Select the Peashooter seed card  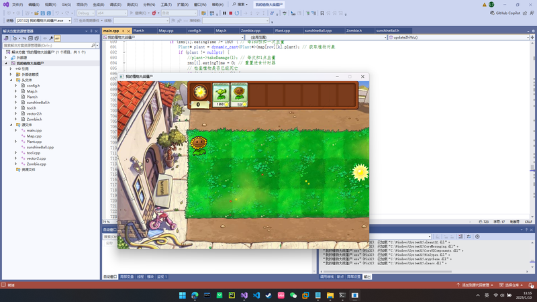tap(220, 95)
